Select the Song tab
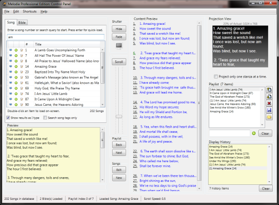Image resolution: width=279 pixels, height=205 pixels. click(x=11, y=22)
